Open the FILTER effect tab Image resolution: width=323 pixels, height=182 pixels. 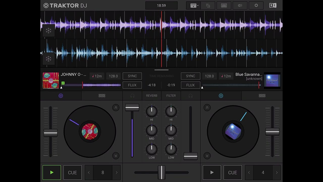(x=171, y=96)
